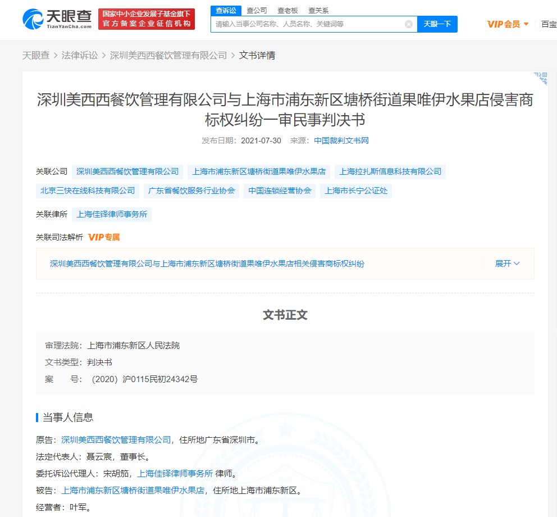
Task: Select the 文书正文 heading
Action: pyautogui.click(x=285, y=315)
